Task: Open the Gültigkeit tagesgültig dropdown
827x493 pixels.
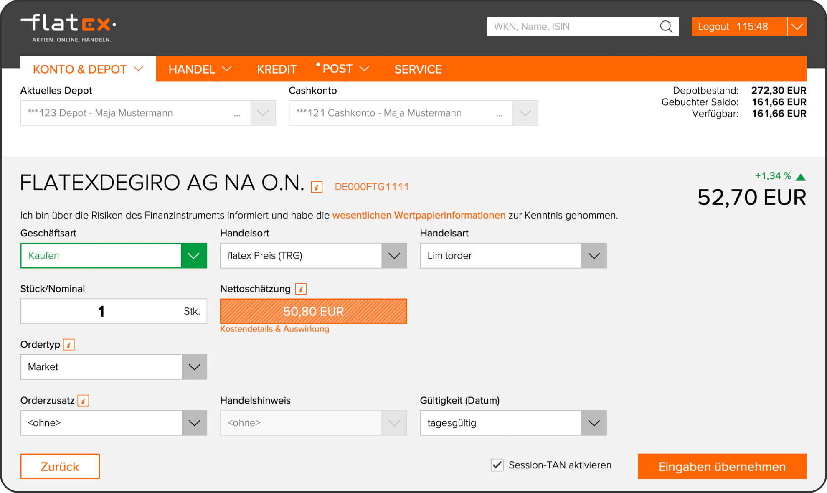Action: click(594, 423)
